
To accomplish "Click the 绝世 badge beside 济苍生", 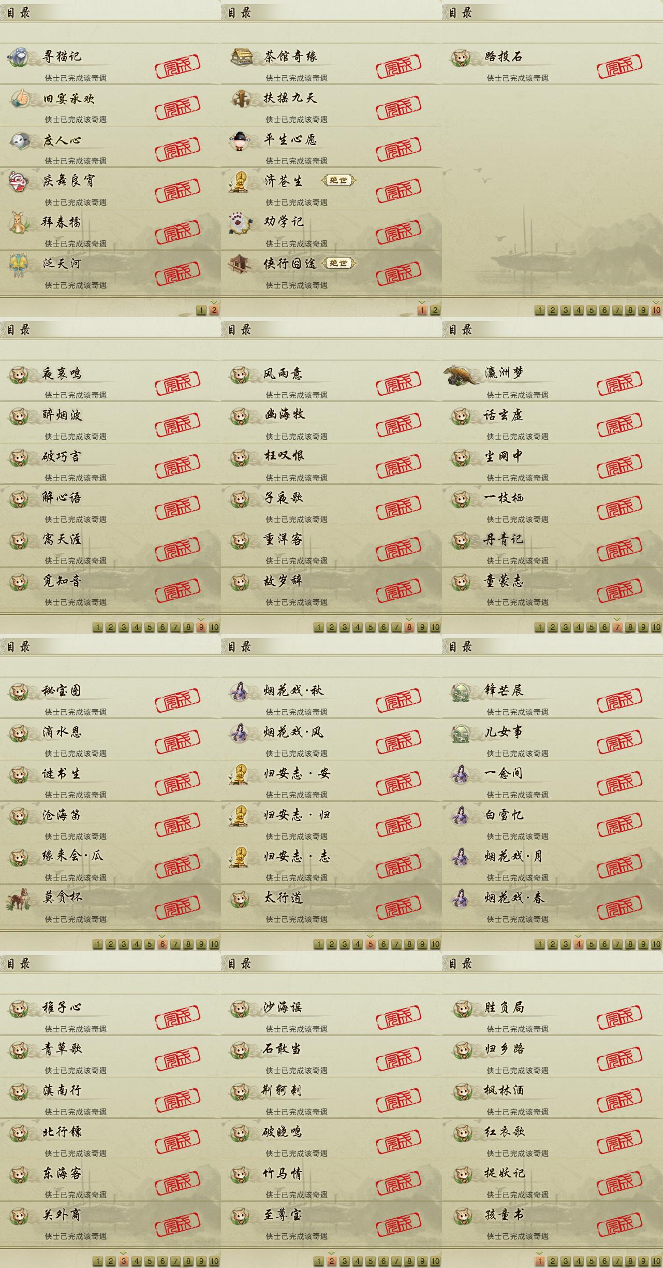I will (x=338, y=180).
